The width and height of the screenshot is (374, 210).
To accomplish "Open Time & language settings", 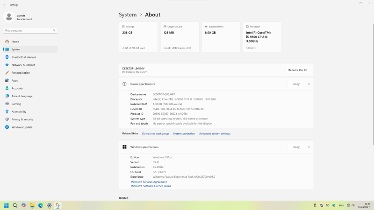I will [x=22, y=96].
